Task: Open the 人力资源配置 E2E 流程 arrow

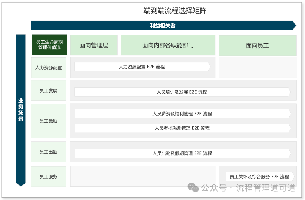Action: (142, 67)
